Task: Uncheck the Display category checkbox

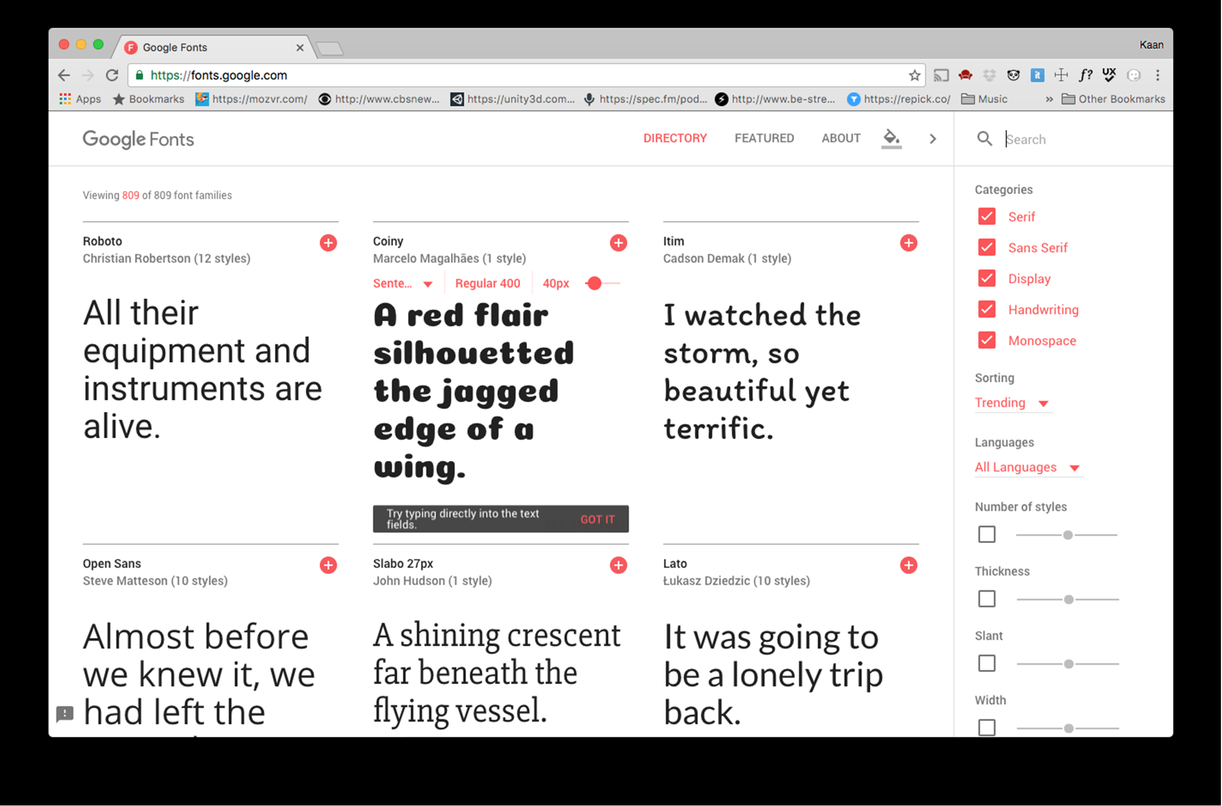Action: [x=987, y=278]
